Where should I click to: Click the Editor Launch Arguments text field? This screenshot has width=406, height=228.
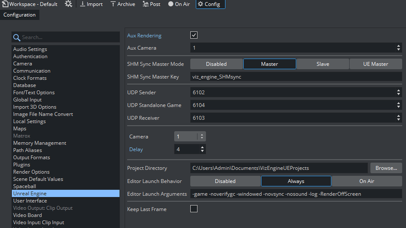(x=296, y=194)
